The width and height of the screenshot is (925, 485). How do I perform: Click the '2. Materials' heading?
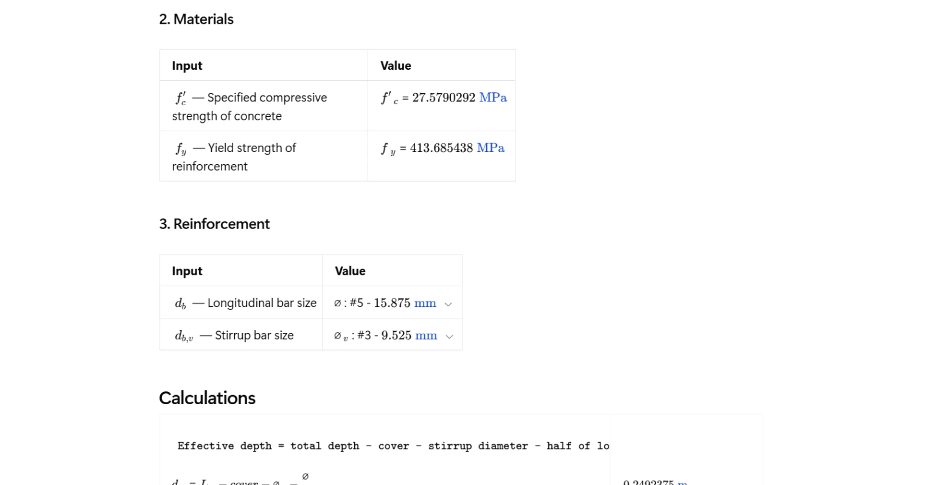coord(196,19)
